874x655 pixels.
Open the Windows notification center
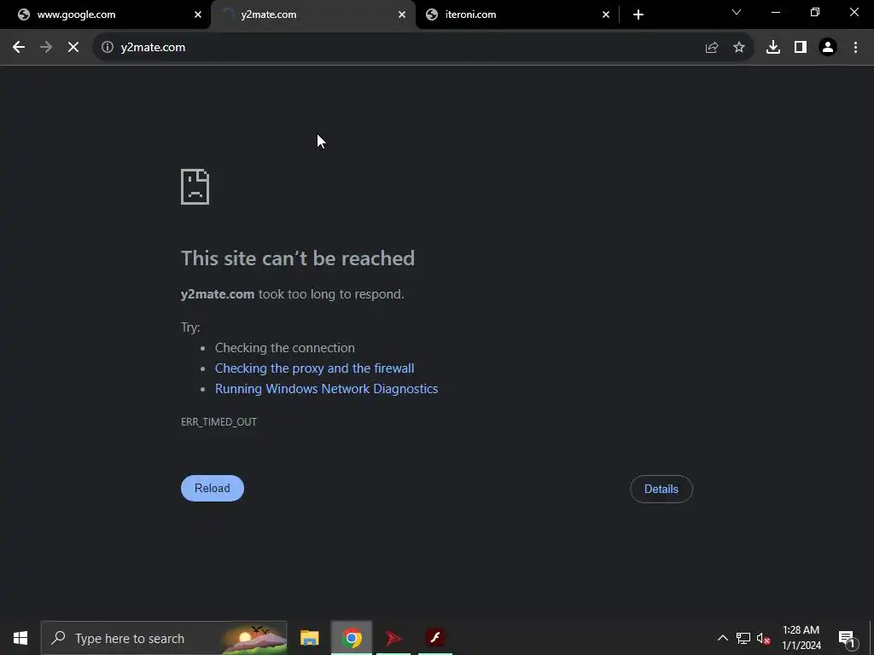click(847, 638)
